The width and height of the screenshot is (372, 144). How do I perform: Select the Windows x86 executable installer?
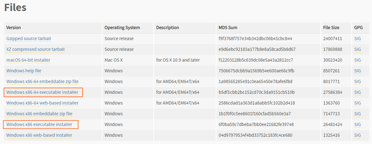pyautogui.click(x=39, y=124)
